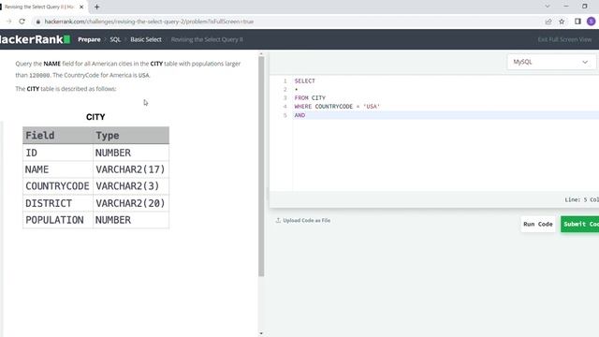Go to the SQL breadcrumb
599x337 pixels.
(x=115, y=39)
